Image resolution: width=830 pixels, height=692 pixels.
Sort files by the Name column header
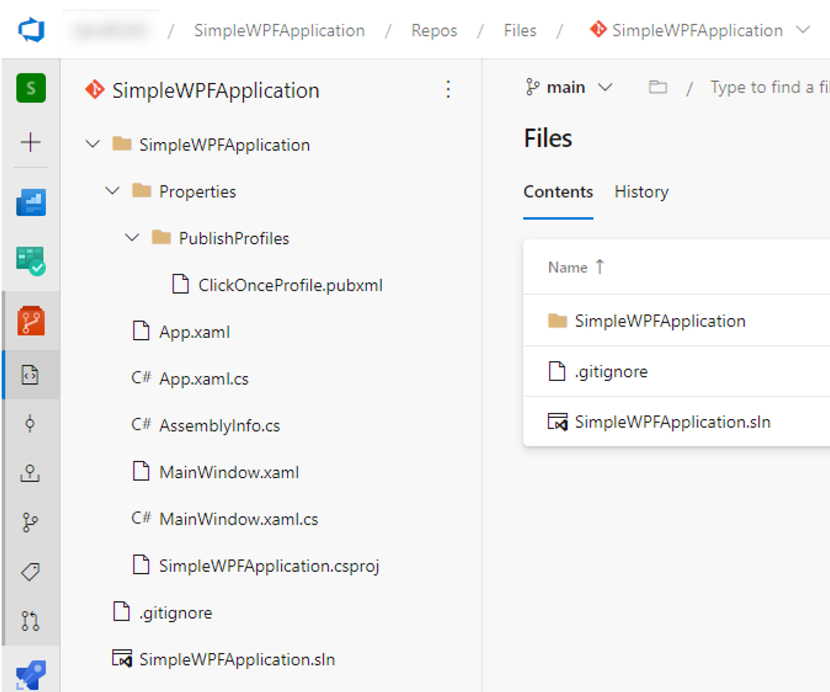tap(568, 267)
